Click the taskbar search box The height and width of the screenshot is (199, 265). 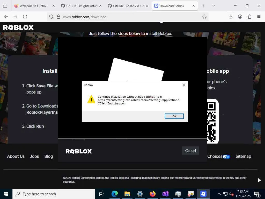54,194
